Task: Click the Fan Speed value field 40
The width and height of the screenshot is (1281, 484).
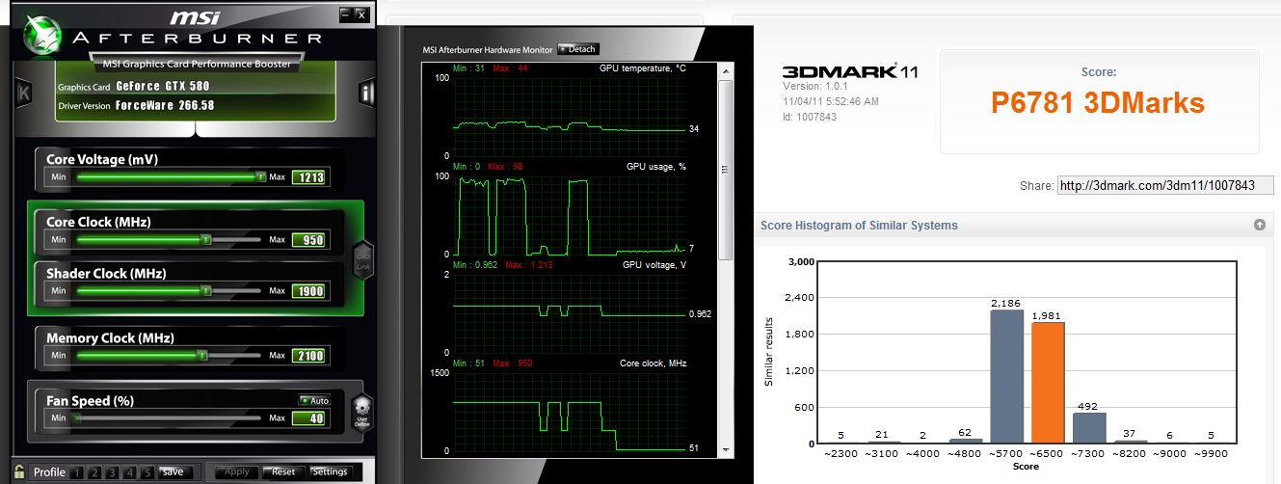Action: 309,418
